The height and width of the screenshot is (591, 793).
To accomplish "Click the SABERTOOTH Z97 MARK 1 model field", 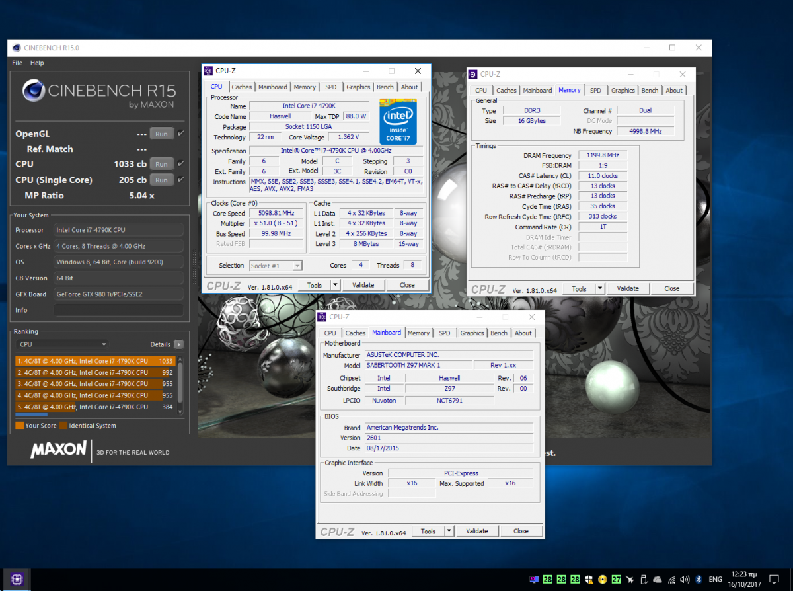I will click(418, 365).
